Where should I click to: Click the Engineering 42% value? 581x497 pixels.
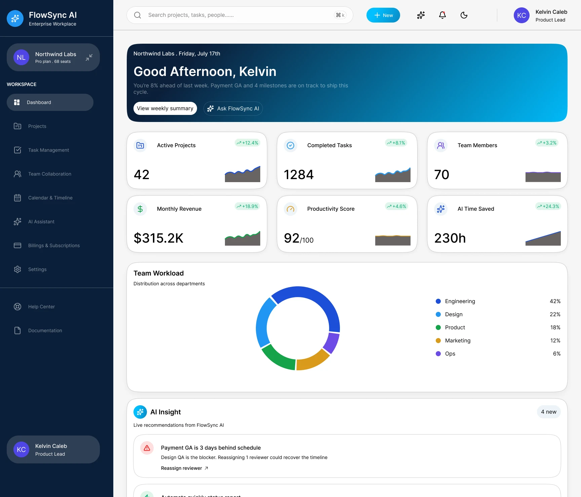tap(555, 301)
